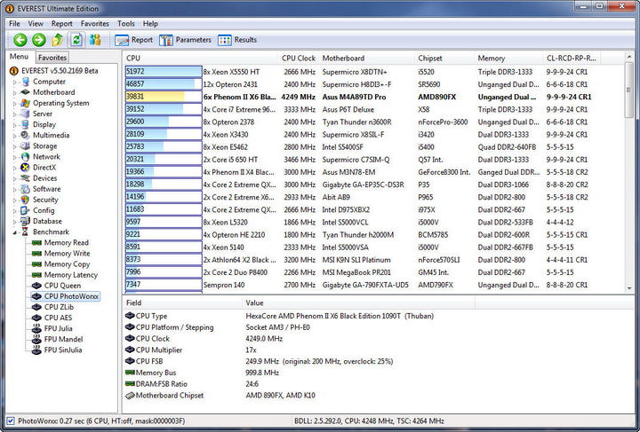640x432 pixels.
Task: Sort results by the Motherboard column header
Action: tap(366, 59)
